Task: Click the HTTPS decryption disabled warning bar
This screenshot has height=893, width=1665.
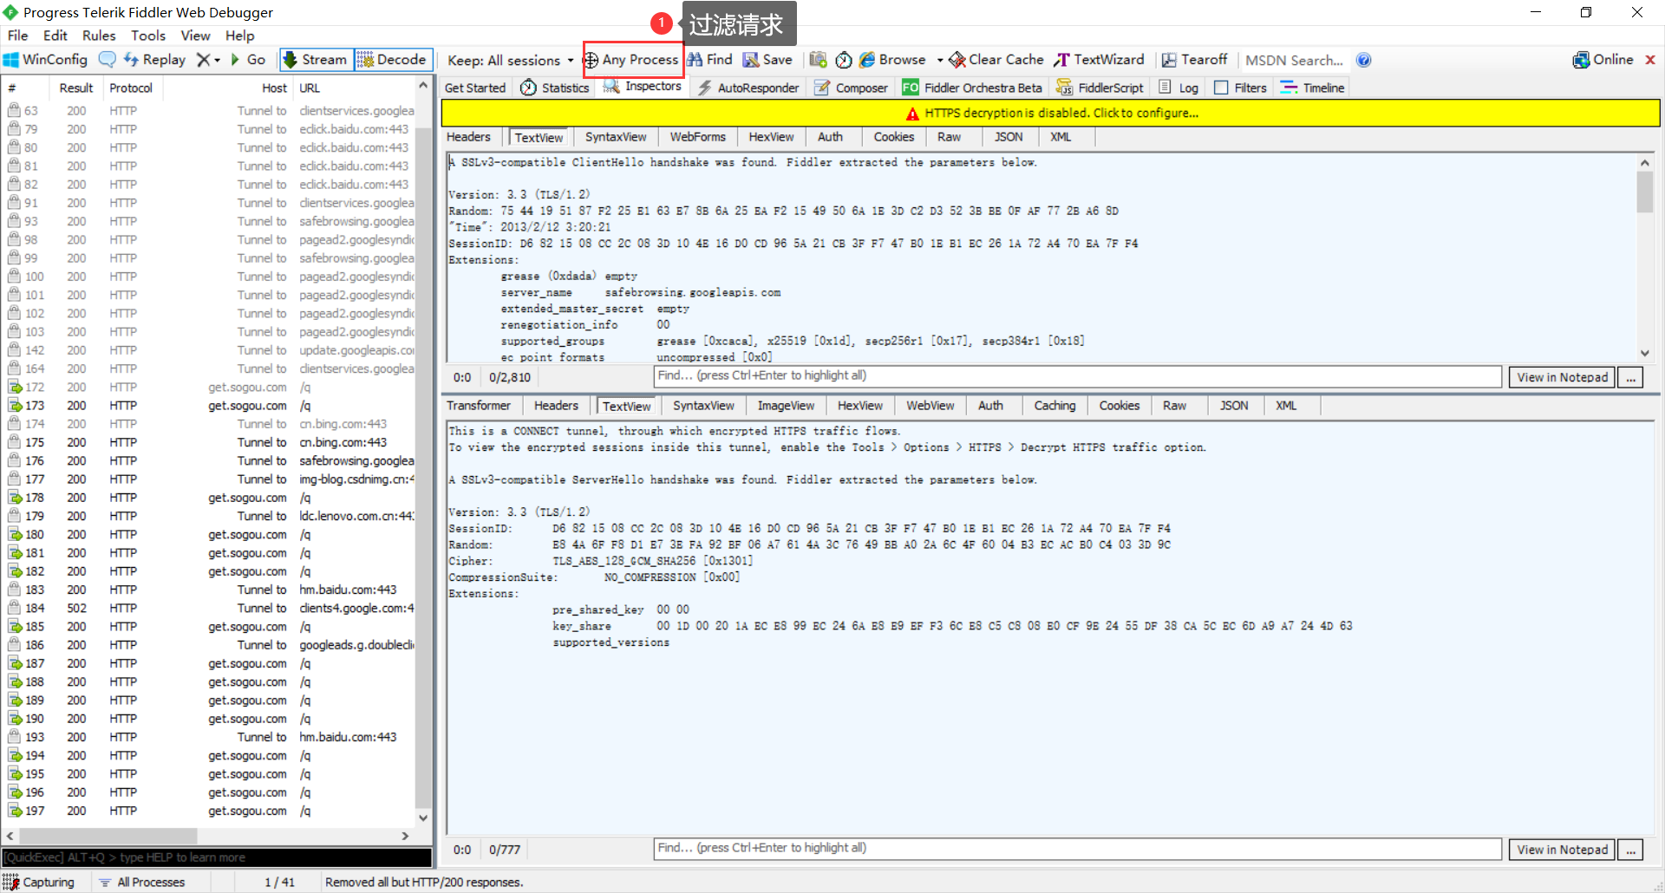Action: click(1050, 113)
